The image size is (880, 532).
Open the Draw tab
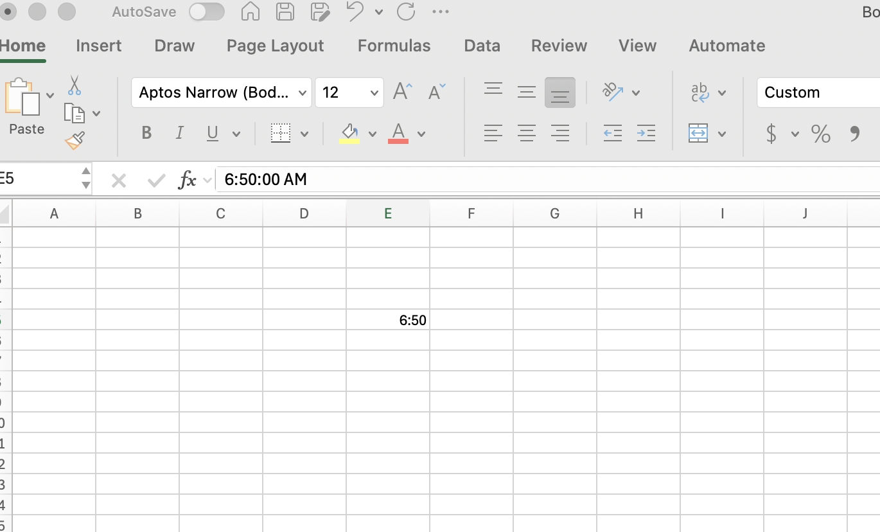click(175, 46)
